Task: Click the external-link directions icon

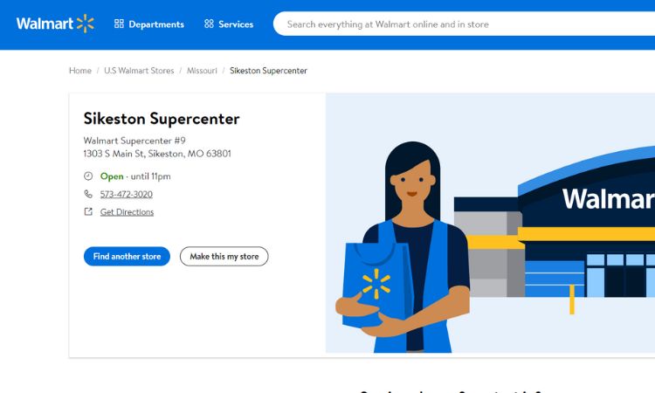Action: [88, 211]
